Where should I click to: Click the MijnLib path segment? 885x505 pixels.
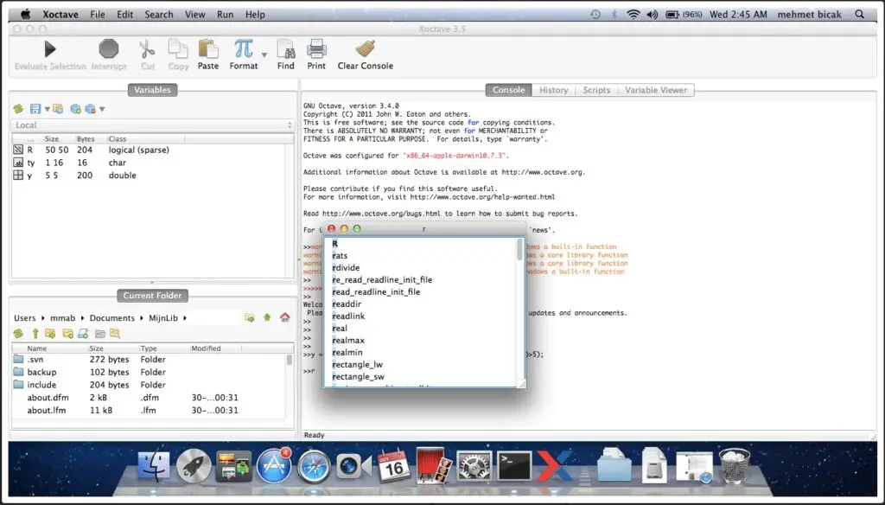(163, 318)
